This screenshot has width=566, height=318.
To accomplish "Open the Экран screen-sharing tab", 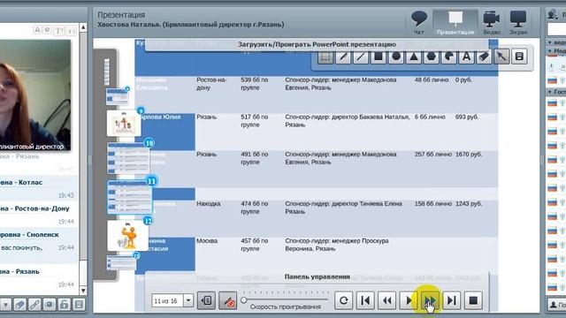I will tap(518, 23).
